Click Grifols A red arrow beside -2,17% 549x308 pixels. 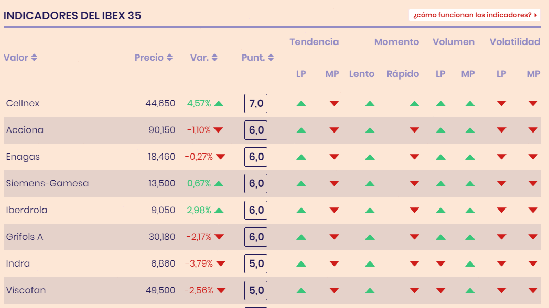pos(219,237)
